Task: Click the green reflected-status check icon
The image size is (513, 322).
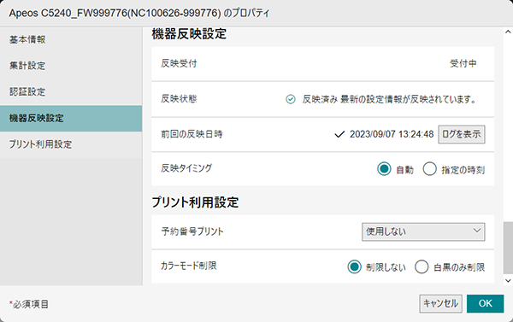Action: click(290, 99)
